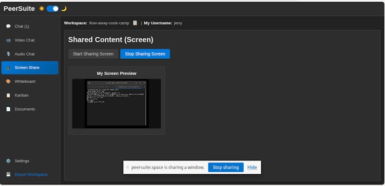
Task: Click the My Screen Preview label
Action: (x=117, y=73)
